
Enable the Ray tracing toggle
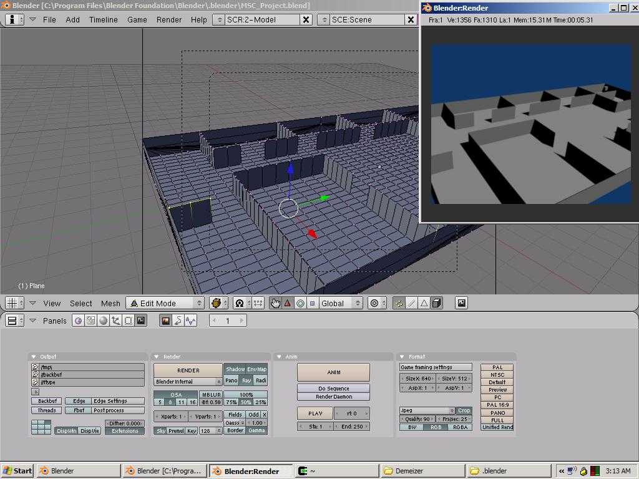pos(246,380)
